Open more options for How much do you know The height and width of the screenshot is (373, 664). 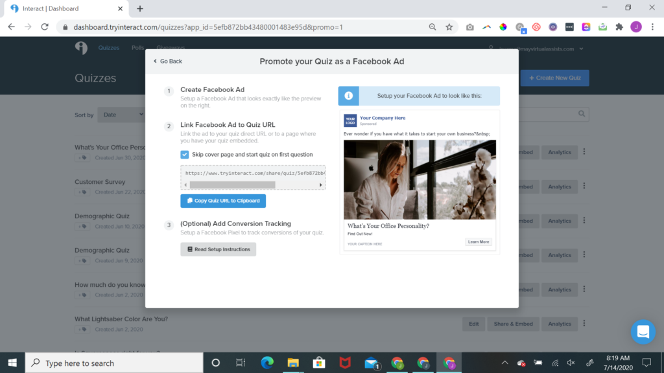(x=584, y=289)
